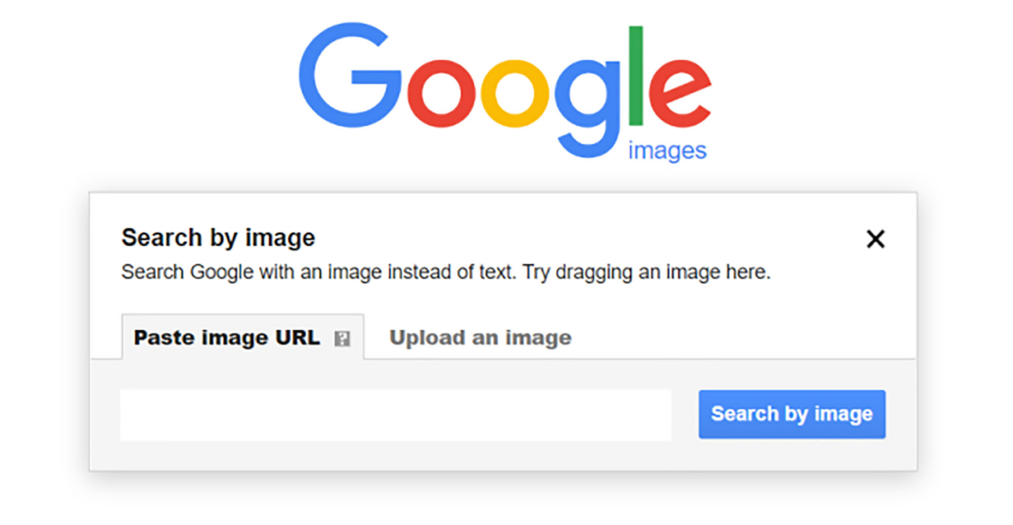Click the empty tab strip right of Upload an image
The image size is (1013, 525).
pyautogui.click(x=725, y=338)
